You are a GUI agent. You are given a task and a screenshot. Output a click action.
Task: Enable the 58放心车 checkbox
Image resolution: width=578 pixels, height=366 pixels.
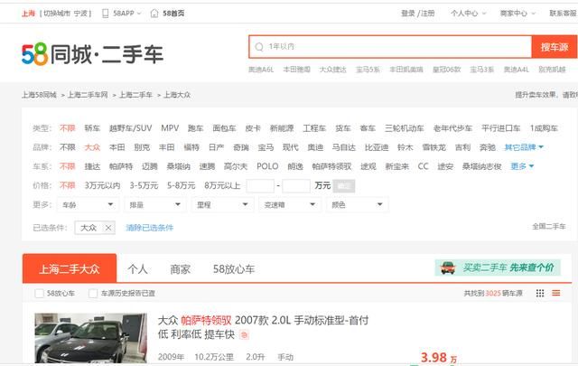39,294
